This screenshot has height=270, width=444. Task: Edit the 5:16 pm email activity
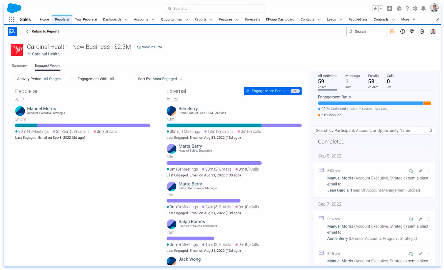(420, 219)
